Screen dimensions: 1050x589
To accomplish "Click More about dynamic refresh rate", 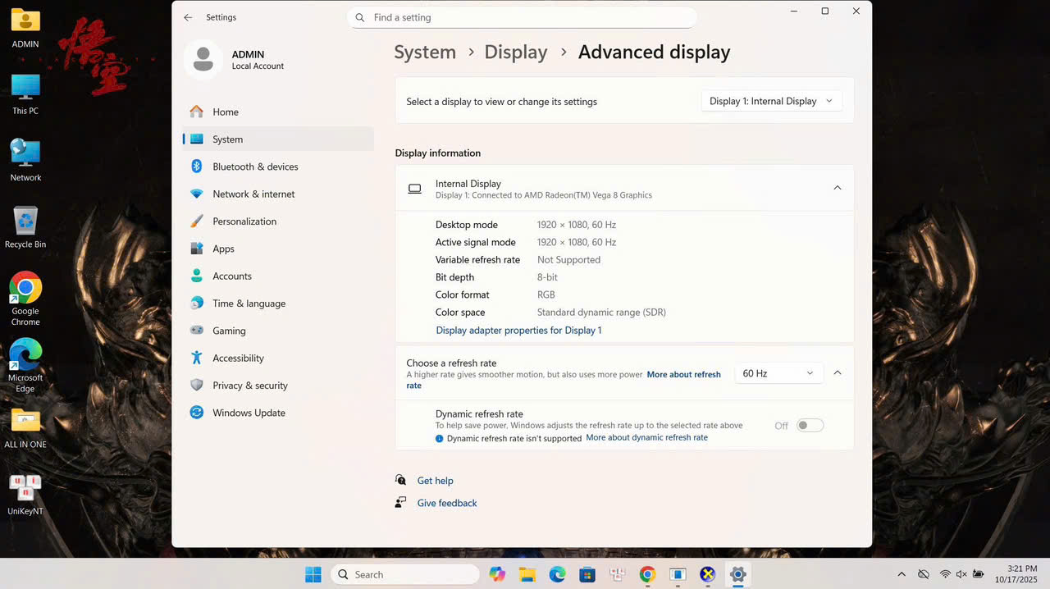I will click(x=646, y=438).
